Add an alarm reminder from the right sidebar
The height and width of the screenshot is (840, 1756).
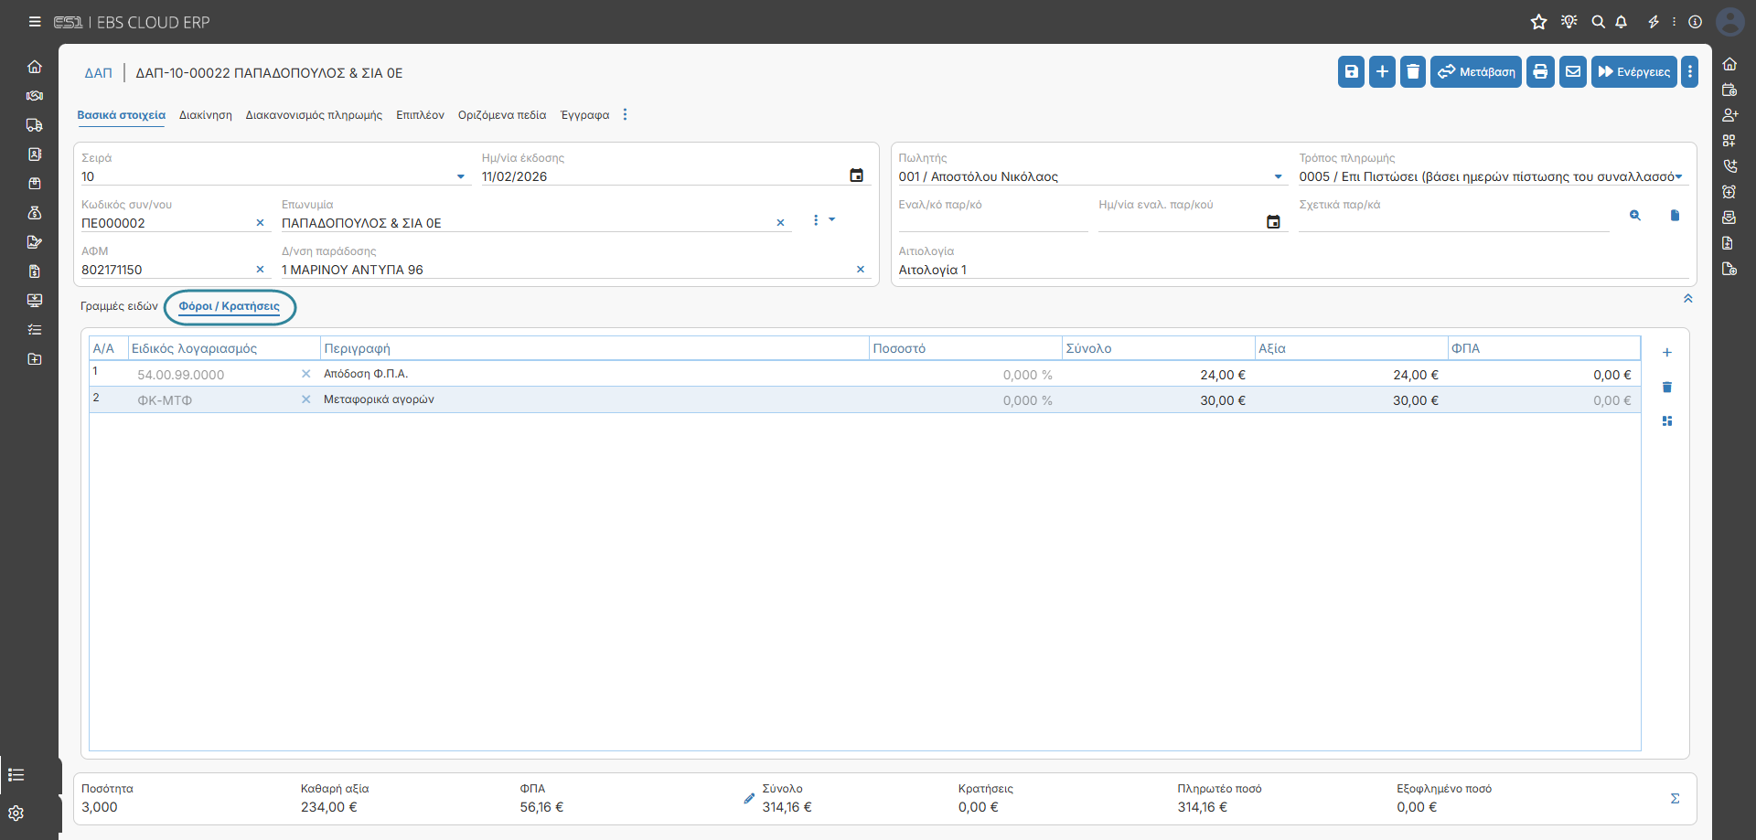(1729, 192)
